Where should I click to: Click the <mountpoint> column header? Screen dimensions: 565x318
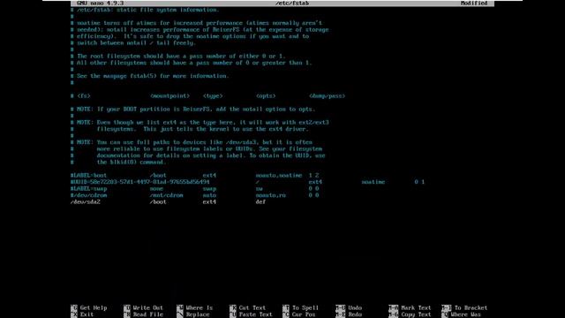click(169, 96)
